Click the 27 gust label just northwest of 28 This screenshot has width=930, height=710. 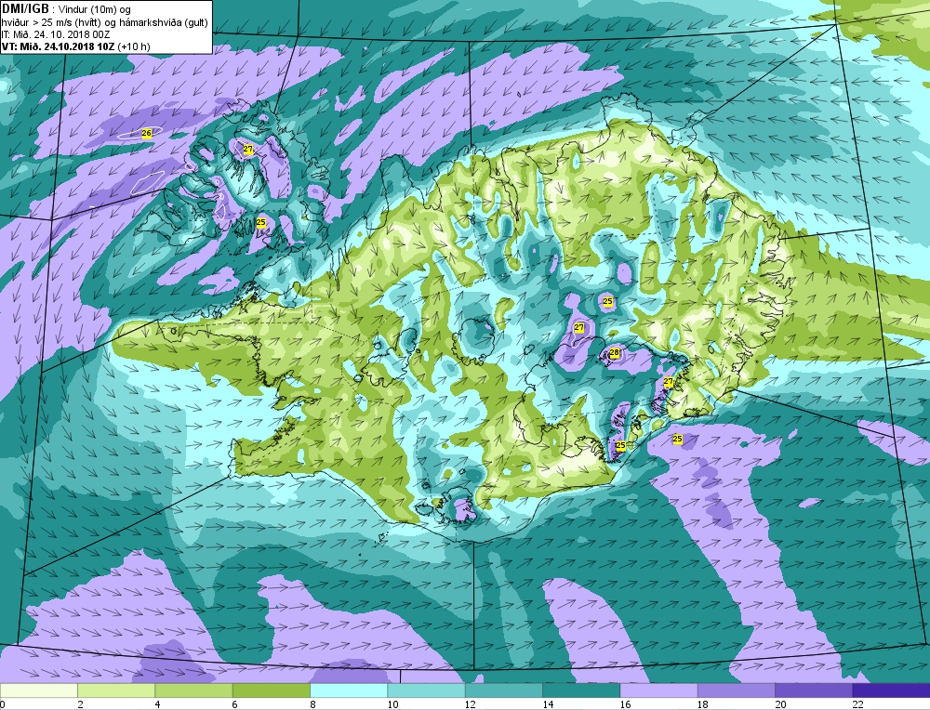pyautogui.click(x=578, y=327)
